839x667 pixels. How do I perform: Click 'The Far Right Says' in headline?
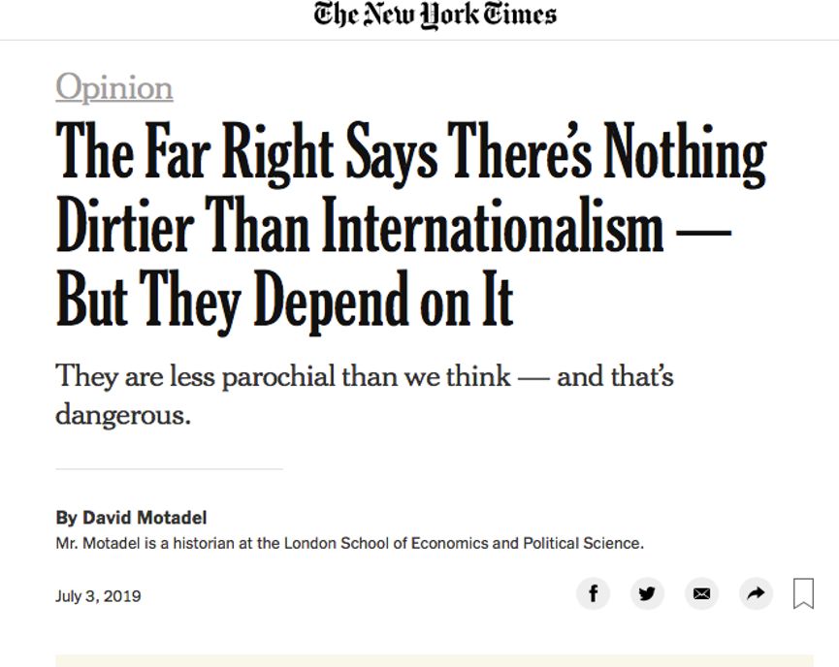[x=246, y=152]
